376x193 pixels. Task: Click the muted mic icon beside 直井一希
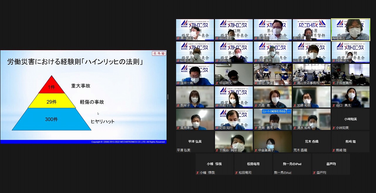click(x=178, y=83)
